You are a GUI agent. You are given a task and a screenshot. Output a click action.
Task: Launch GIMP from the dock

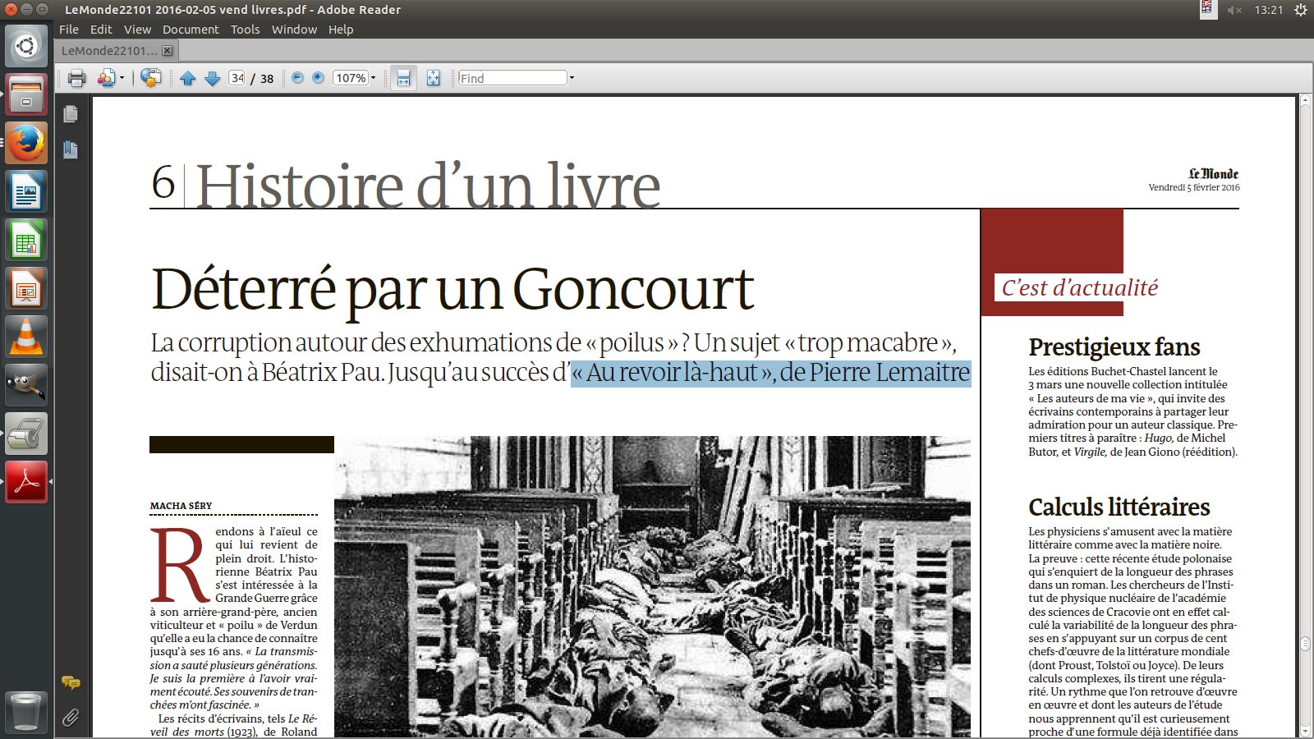click(26, 385)
